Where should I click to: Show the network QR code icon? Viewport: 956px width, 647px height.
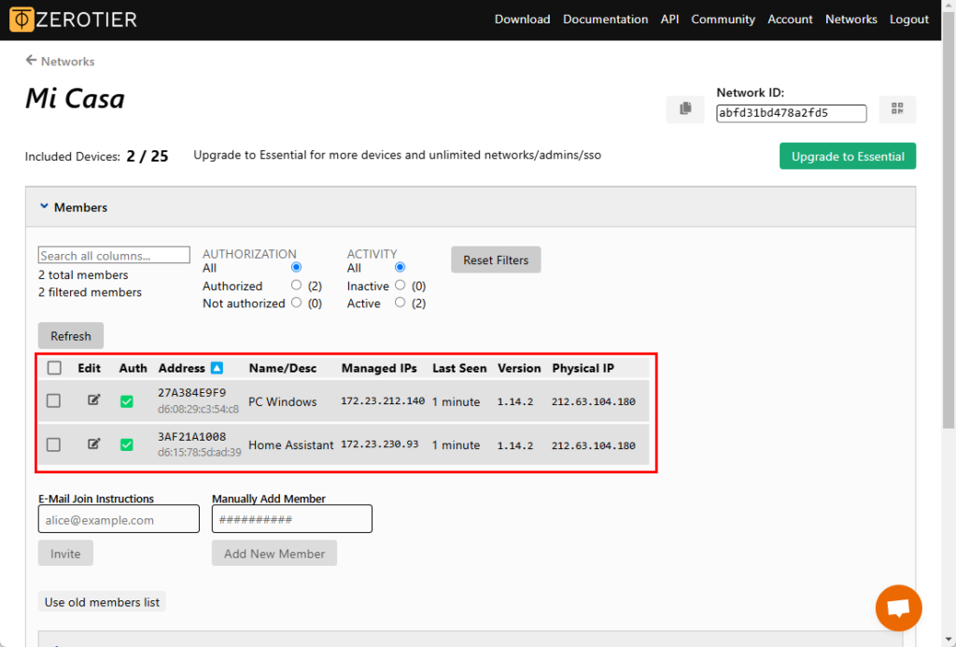pos(897,109)
